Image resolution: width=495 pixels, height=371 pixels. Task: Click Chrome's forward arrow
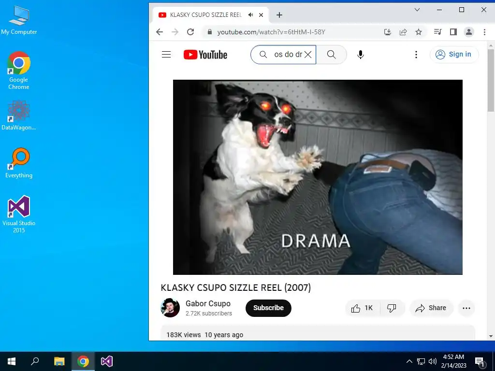click(x=175, y=32)
